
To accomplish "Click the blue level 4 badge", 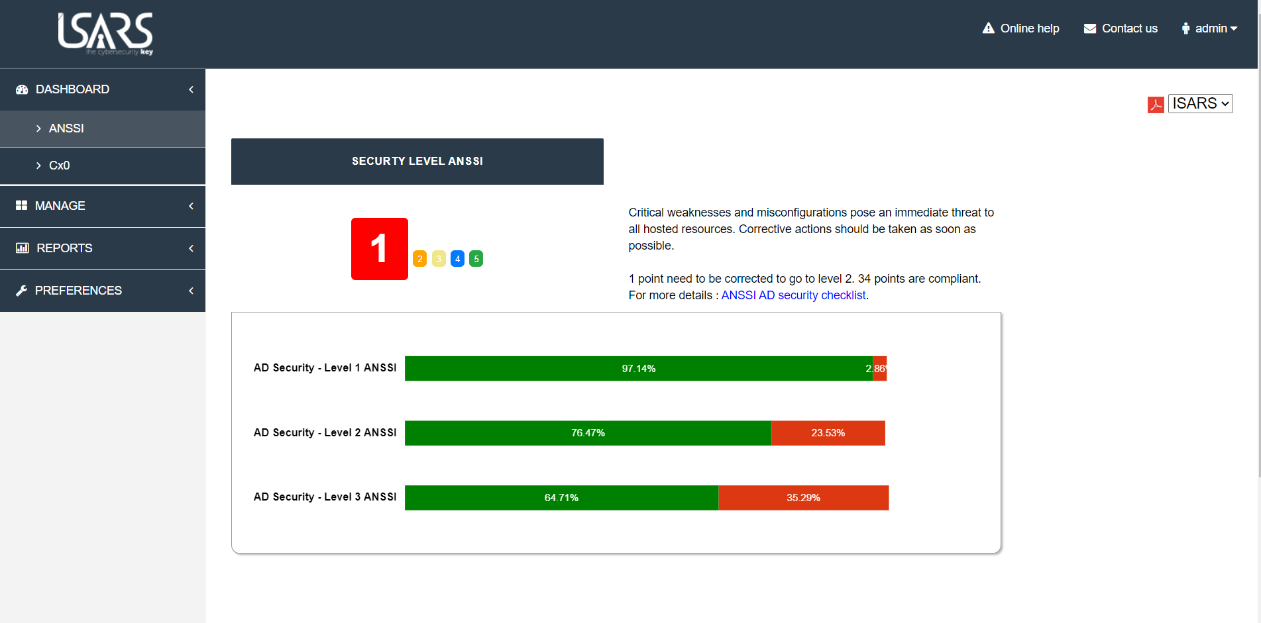I will (x=457, y=259).
